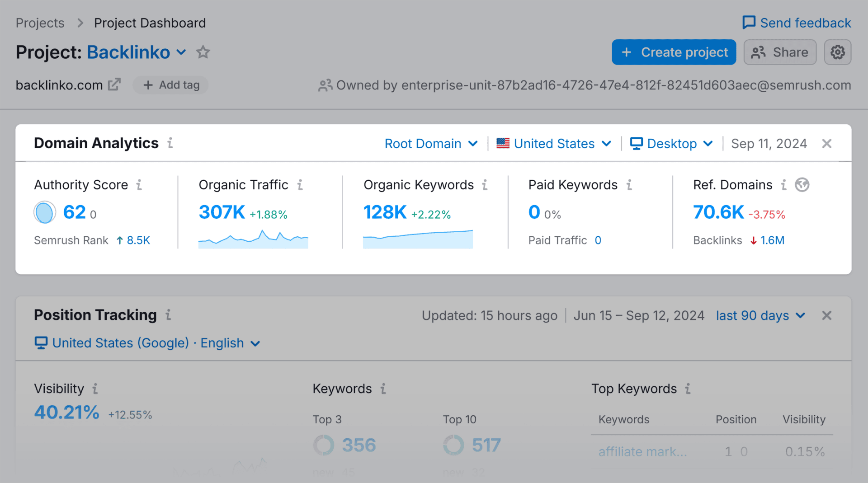Open the United States location dropdown

553,143
